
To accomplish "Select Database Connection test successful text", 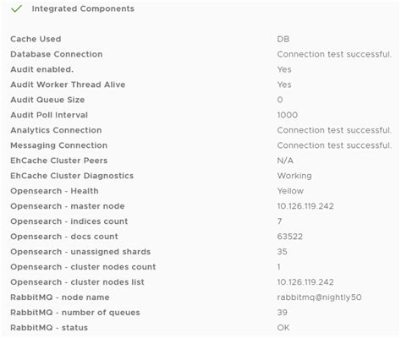I will [x=334, y=54].
